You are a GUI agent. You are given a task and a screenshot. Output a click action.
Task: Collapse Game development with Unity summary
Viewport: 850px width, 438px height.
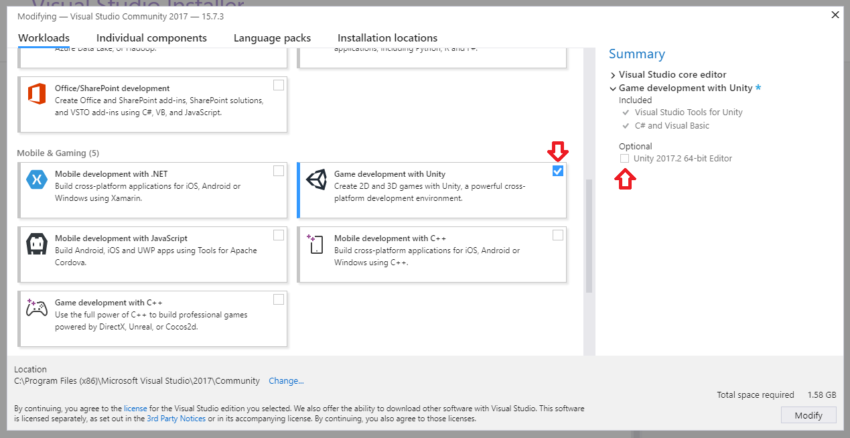click(613, 88)
